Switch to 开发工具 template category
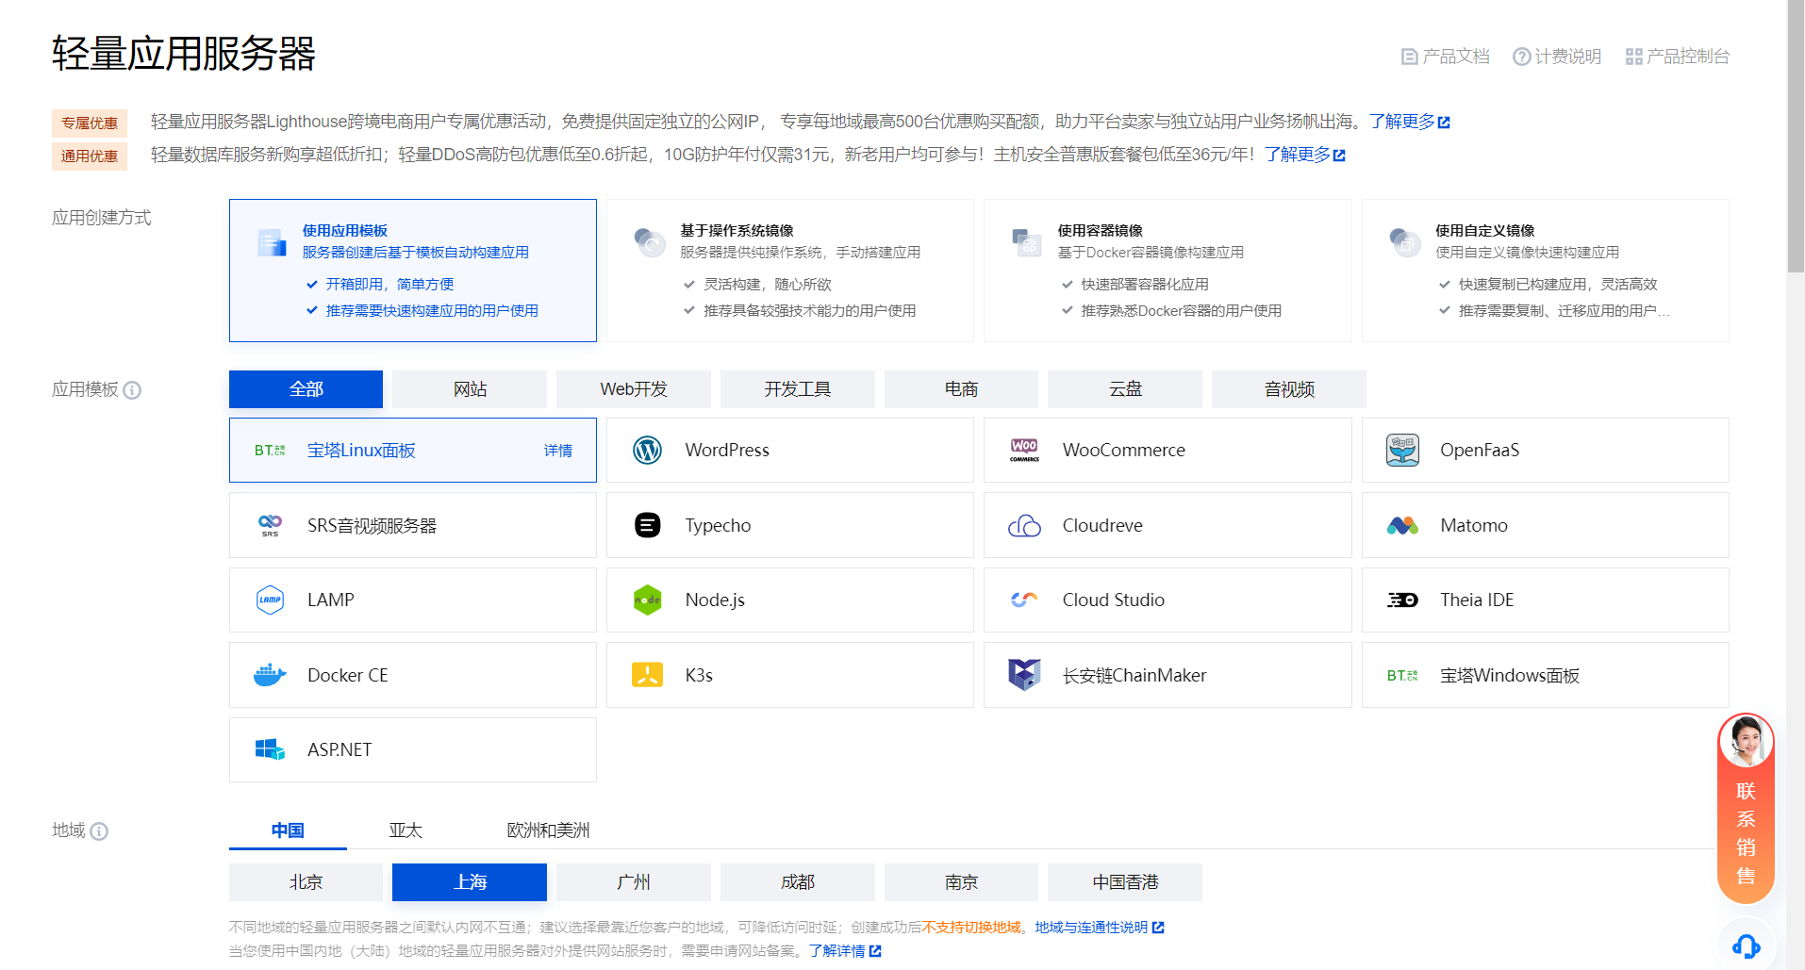Viewport: 1805px width, 970px height. [798, 389]
